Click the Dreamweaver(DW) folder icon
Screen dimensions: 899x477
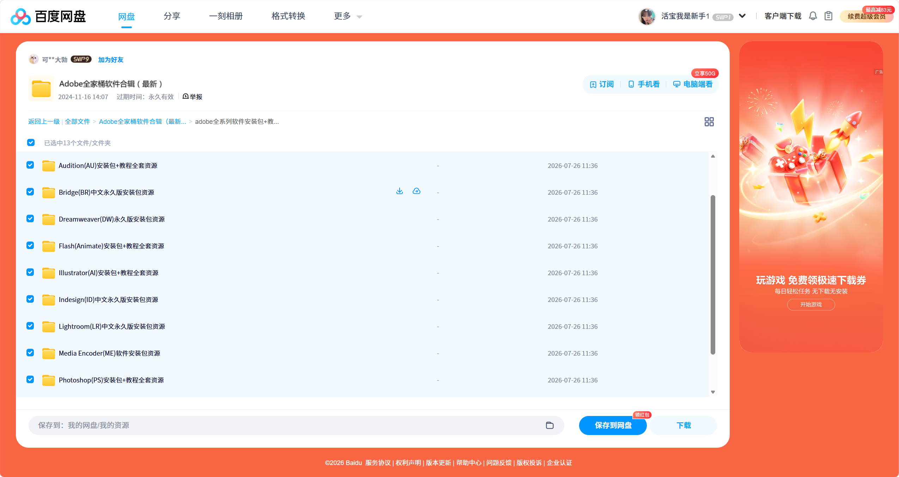click(49, 219)
